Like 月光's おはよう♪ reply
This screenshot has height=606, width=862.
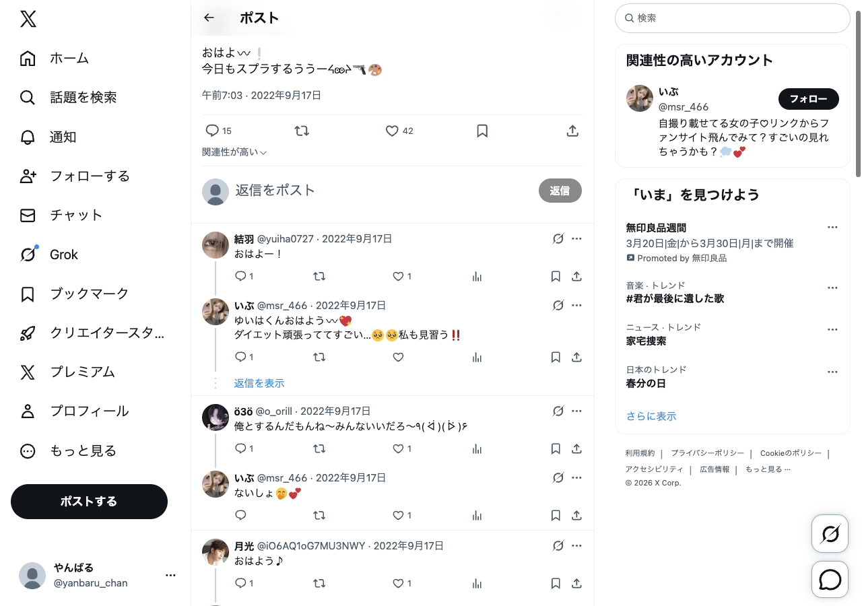(402, 583)
